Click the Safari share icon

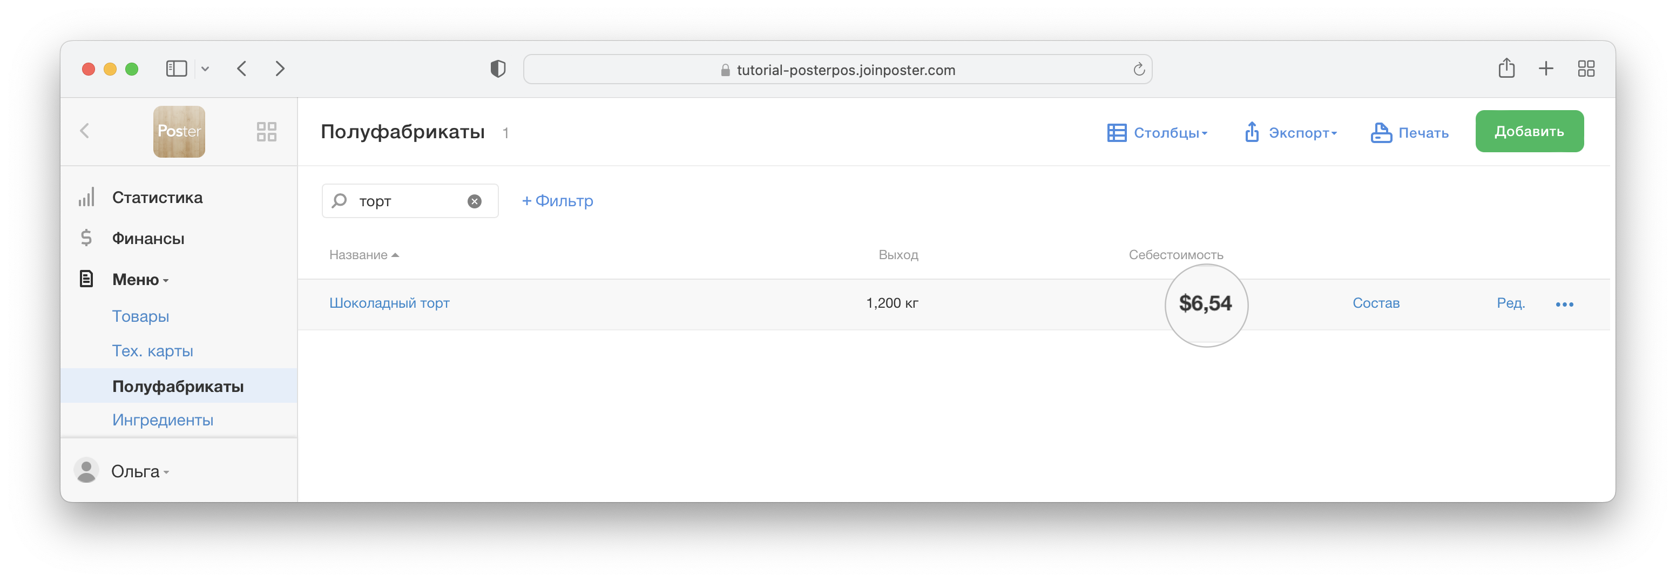click(x=1506, y=69)
